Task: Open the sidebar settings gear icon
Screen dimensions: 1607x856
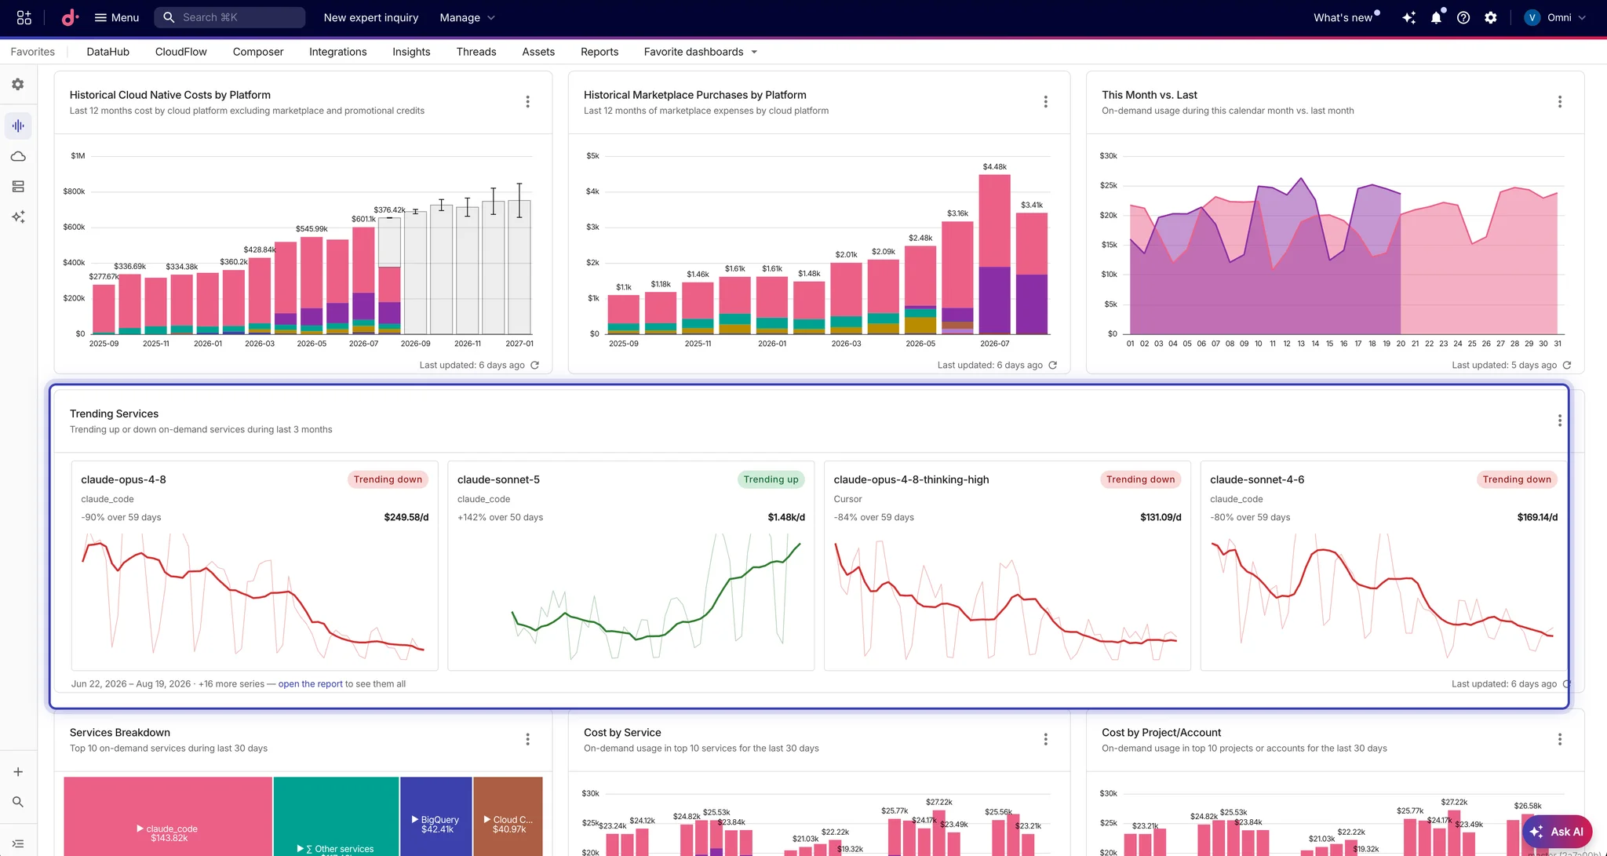Action: point(18,84)
